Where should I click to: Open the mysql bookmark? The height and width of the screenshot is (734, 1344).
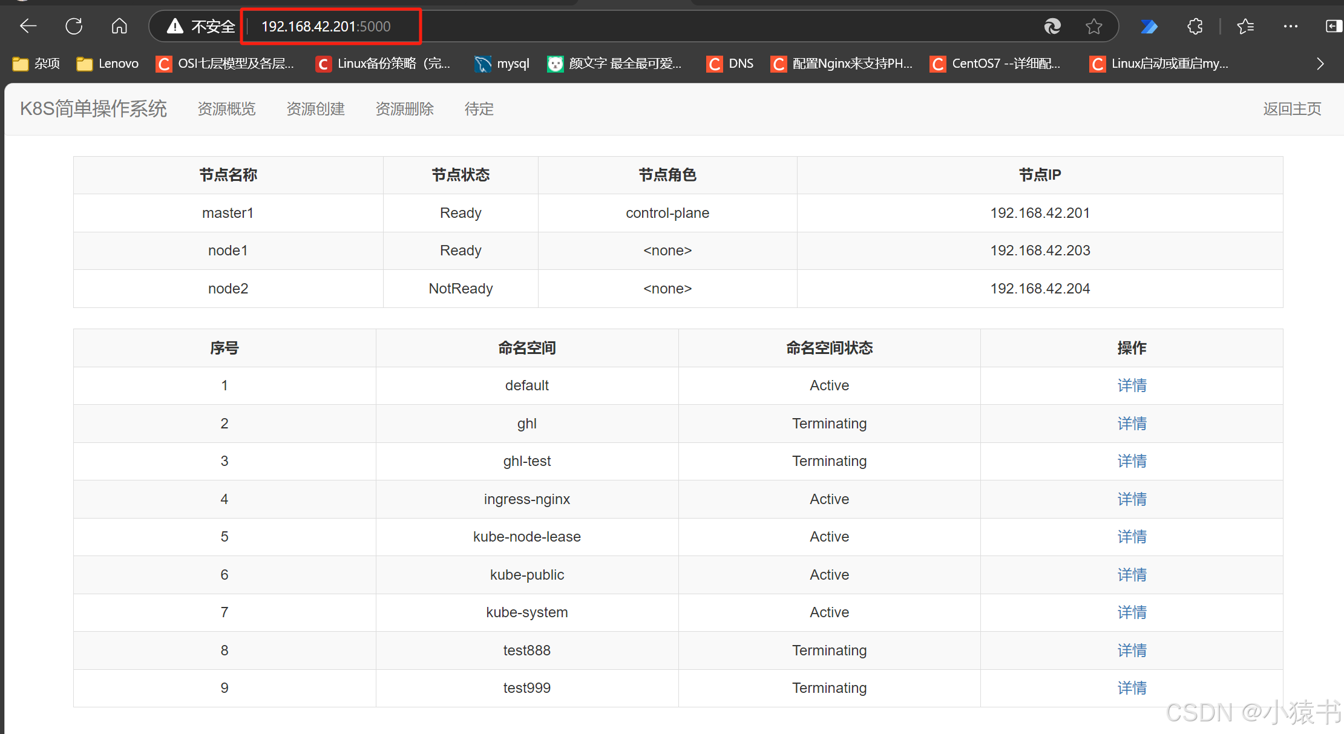coord(502,64)
